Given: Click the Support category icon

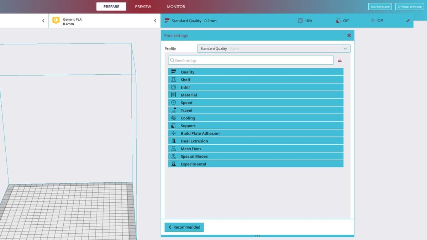Looking at the screenshot, I should [174, 126].
